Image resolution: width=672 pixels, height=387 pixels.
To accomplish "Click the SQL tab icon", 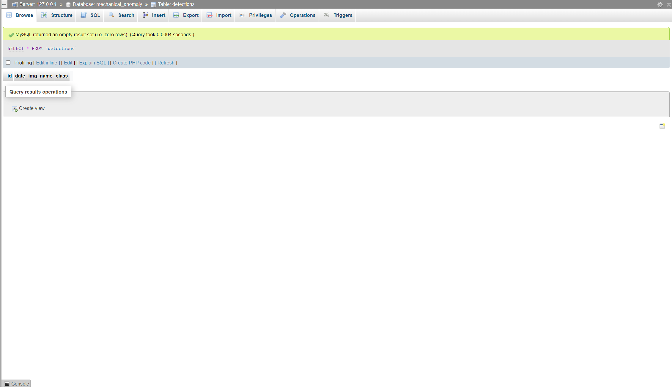I will [x=85, y=15].
